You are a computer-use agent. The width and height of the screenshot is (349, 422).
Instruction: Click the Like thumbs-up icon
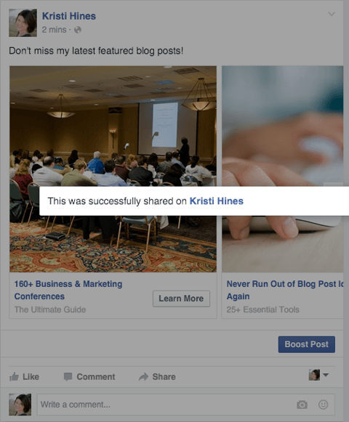14,376
